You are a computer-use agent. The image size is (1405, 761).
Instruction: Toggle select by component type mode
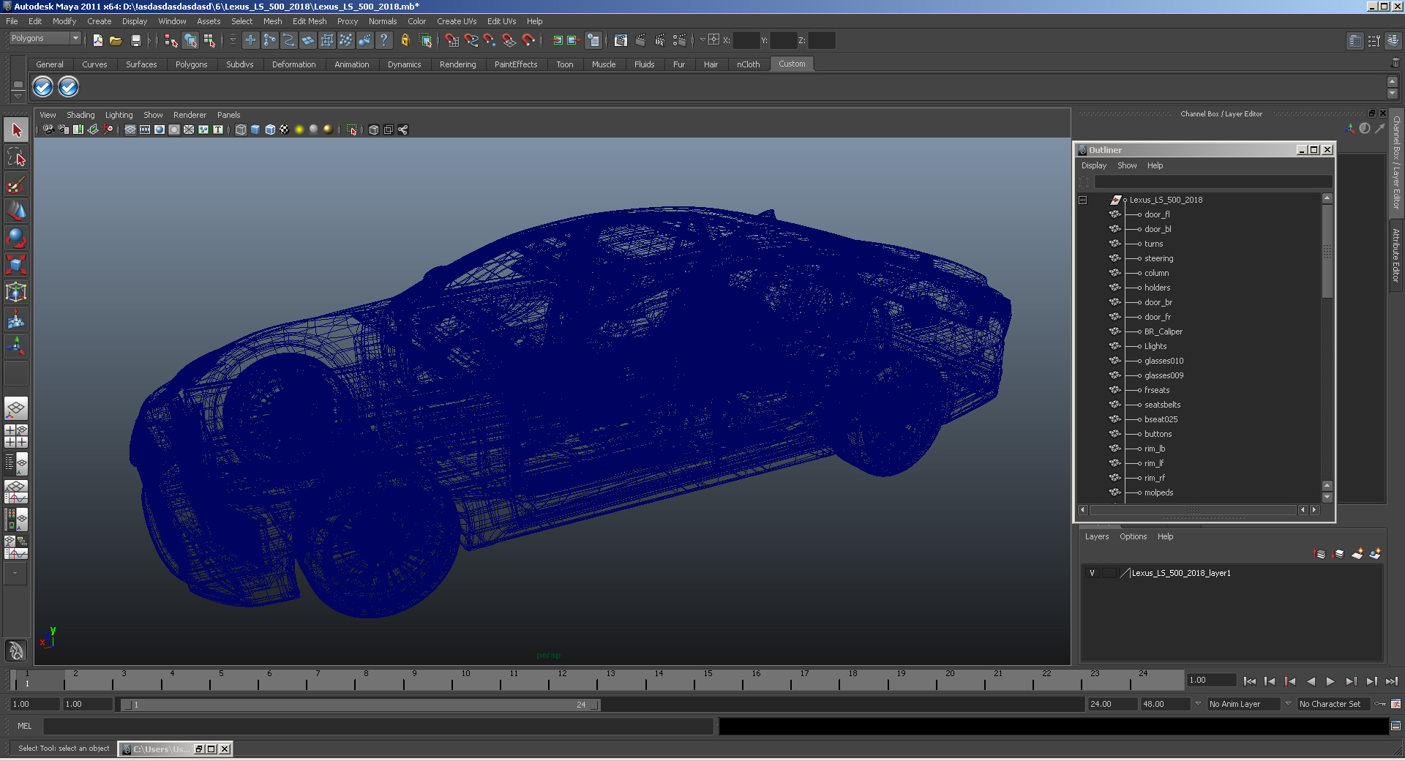[x=209, y=41]
